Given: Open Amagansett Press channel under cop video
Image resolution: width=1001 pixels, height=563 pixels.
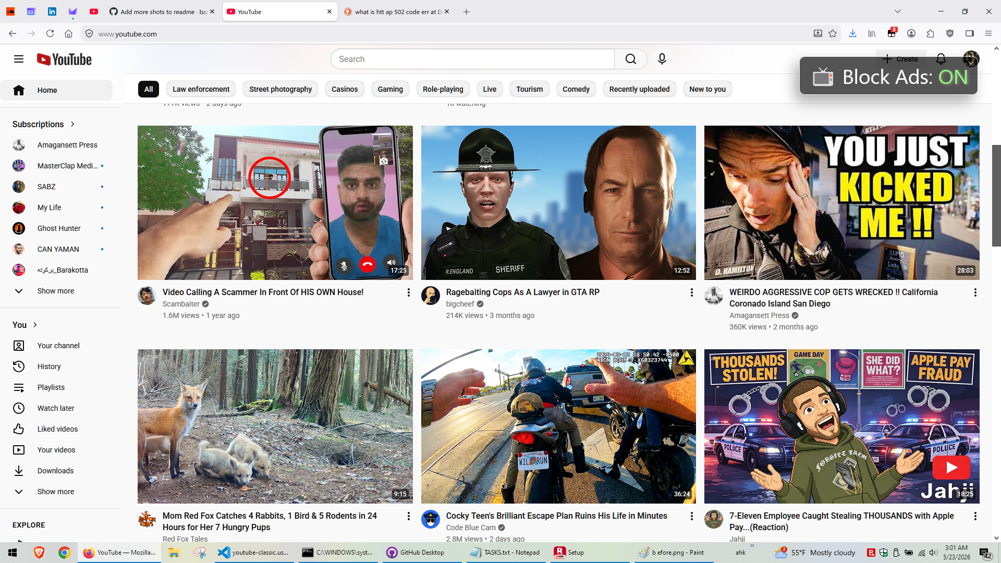Looking at the screenshot, I should pos(760,315).
